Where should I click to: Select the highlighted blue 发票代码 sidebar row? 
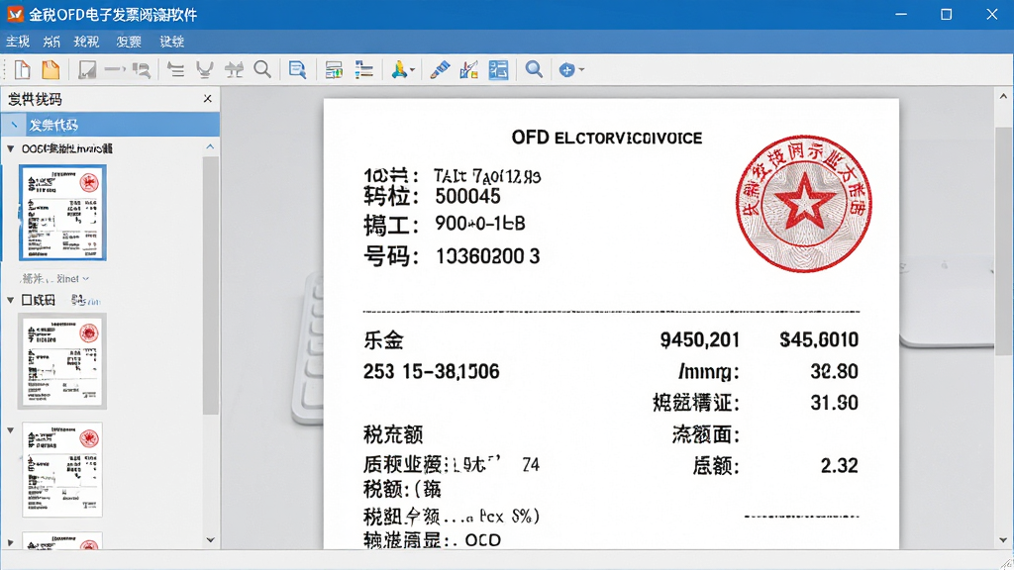point(110,124)
